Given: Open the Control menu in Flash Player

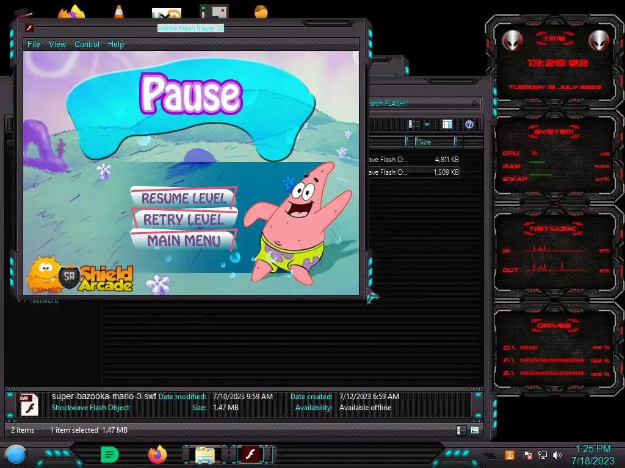Looking at the screenshot, I should tap(87, 44).
